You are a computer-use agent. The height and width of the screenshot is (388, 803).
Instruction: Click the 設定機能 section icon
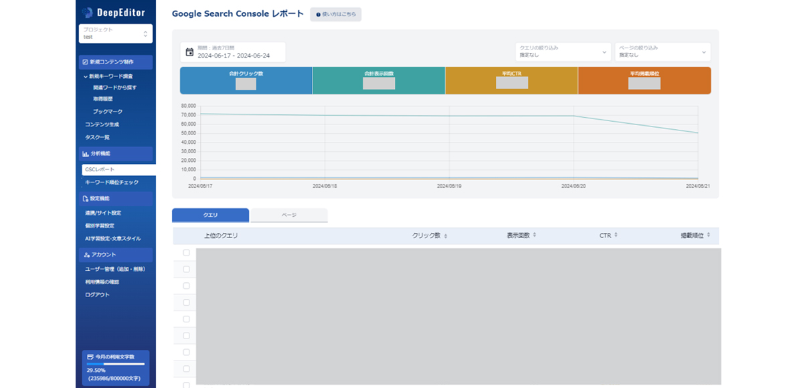[85, 199]
